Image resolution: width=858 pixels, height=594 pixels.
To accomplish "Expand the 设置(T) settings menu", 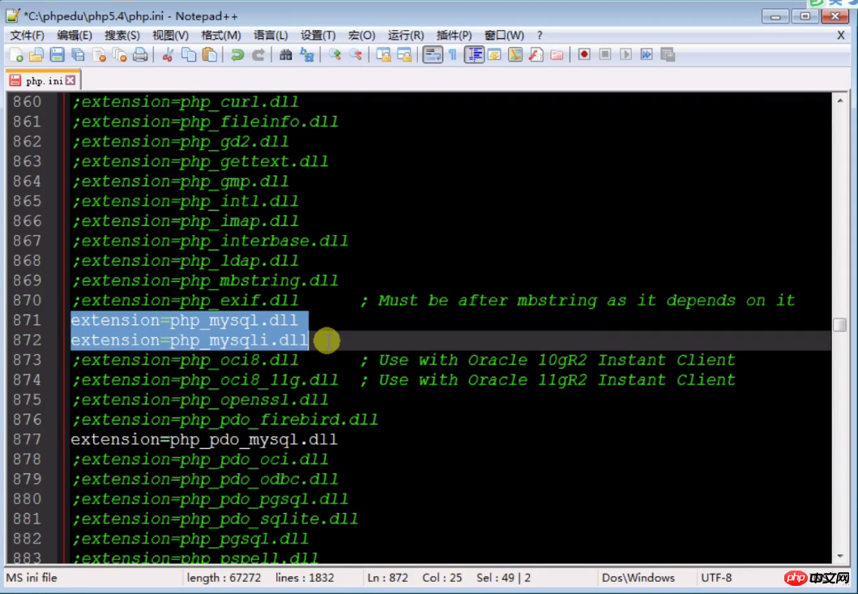I will coord(318,35).
